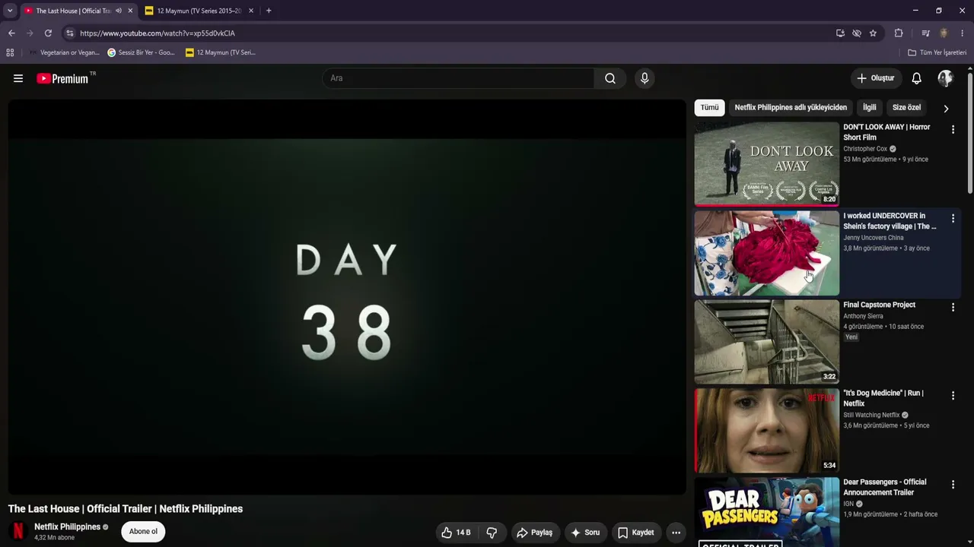Screen dimensions: 974x547
Task: Open the red fabric Shein factory thumbnail
Action: click(766, 253)
